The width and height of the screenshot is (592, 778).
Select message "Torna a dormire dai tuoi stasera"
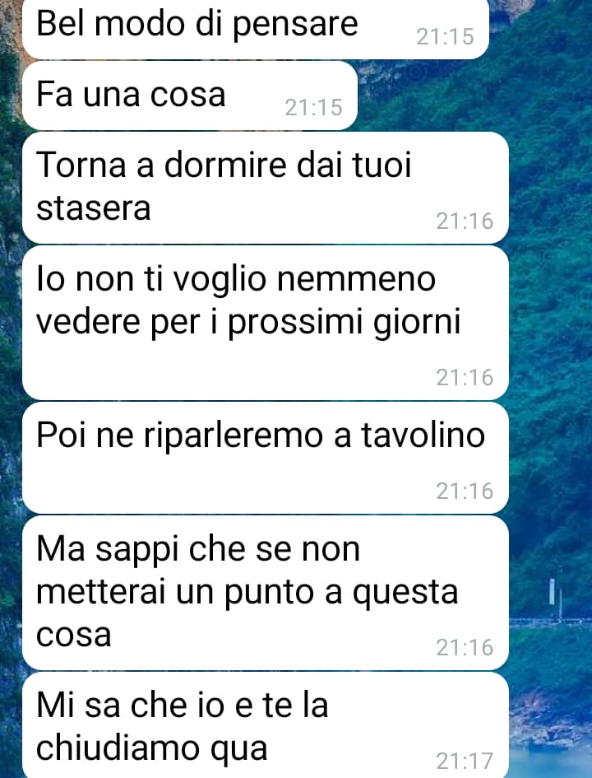[x=266, y=188]
